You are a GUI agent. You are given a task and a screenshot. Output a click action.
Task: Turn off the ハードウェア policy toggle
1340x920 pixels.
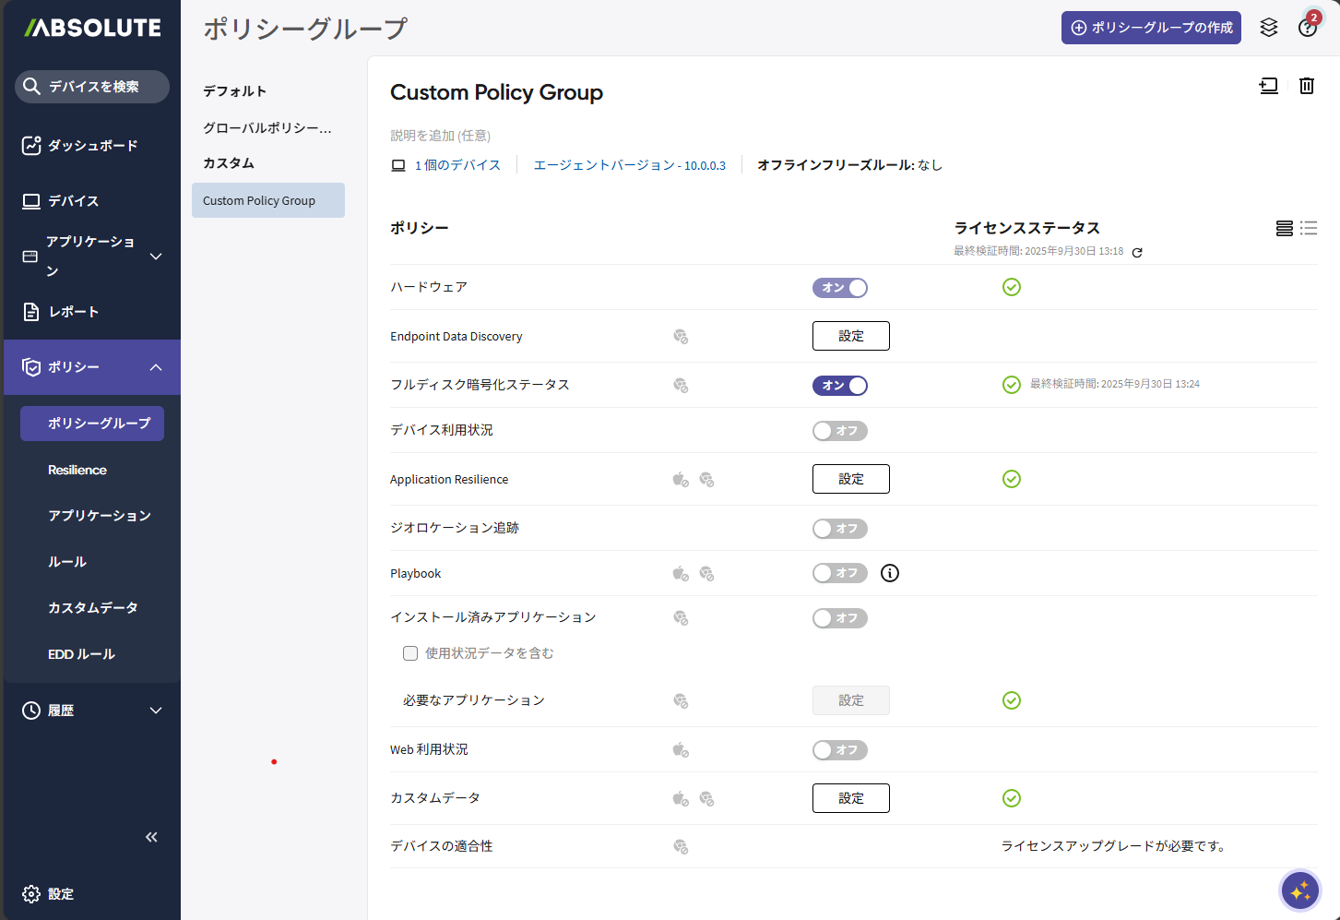point(839,288)
